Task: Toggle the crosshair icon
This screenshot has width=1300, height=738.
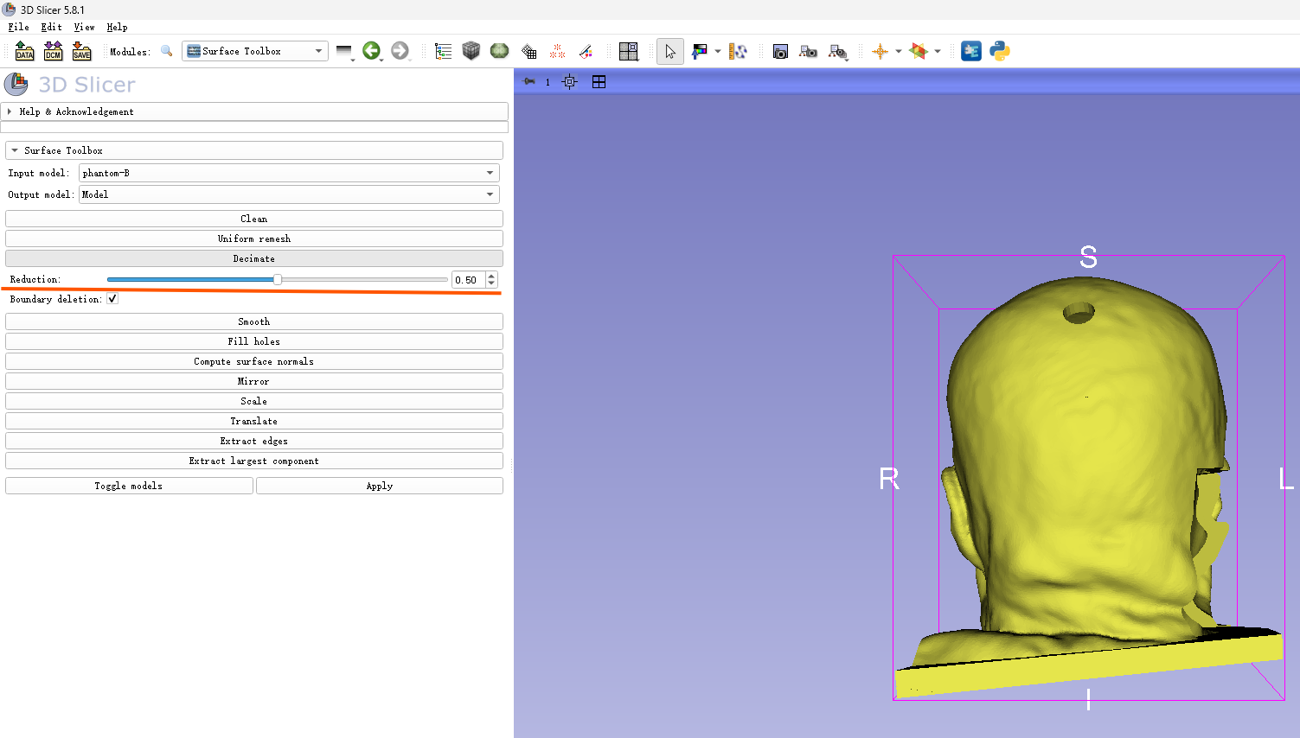Action: (x=881, y=52)
